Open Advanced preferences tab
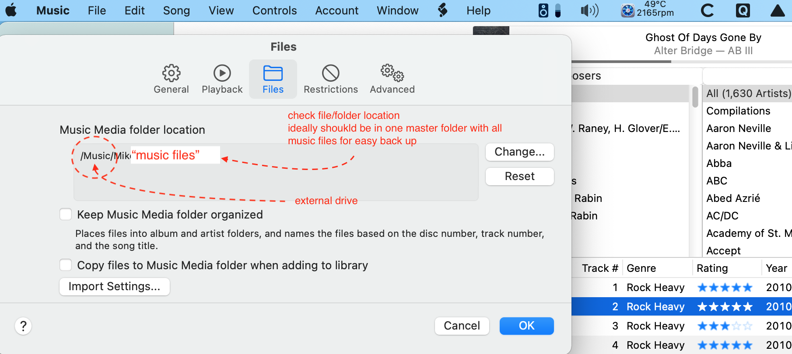792x354 pixels. point(392,79)
